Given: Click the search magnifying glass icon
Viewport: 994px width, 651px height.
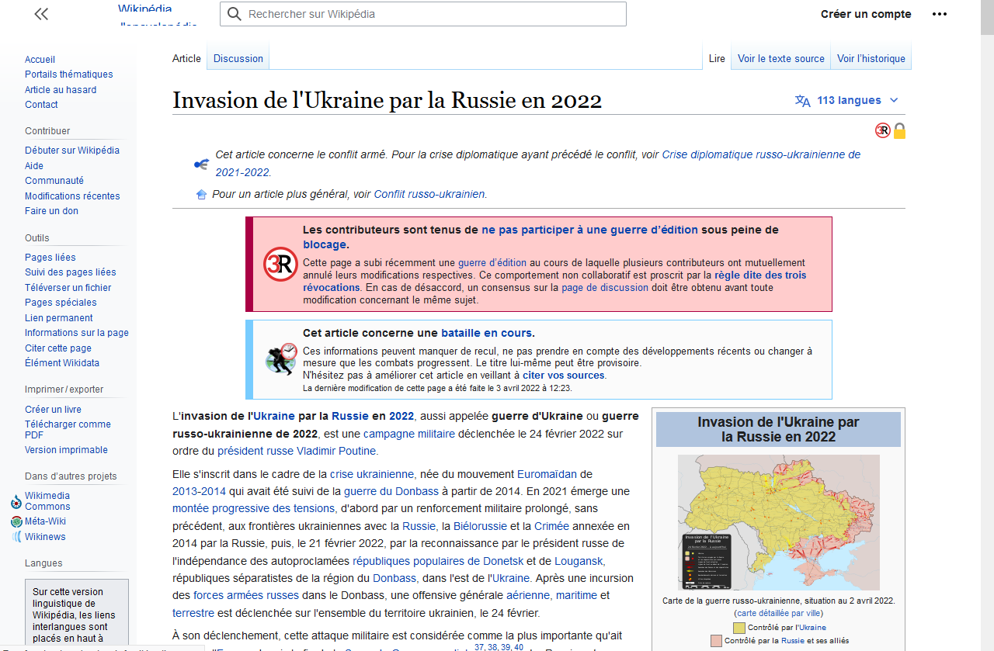Looking at the screenshot, I should point(234,14).
